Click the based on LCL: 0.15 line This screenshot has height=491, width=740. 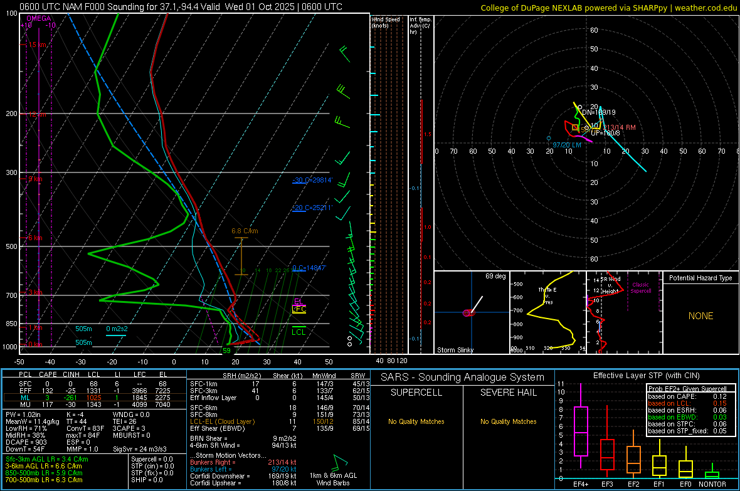point(687,403)
